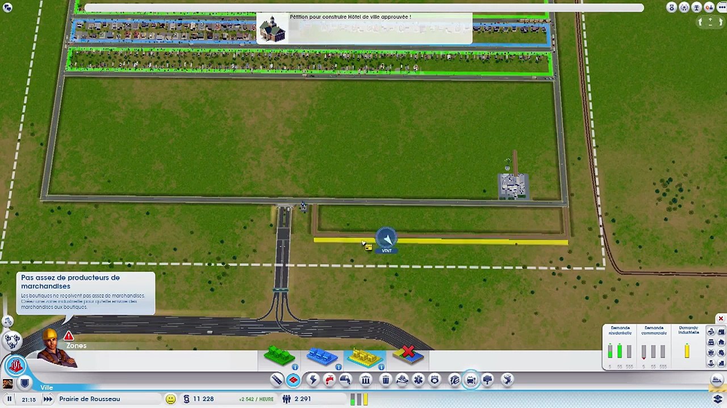727x408 pixels.
Task: Open the data layers (stacked layers) button
Action: (718, 398)
